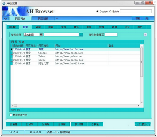Click the 添加时间 column header
This screenshot has height=137, width=157.
click(18, 46)
